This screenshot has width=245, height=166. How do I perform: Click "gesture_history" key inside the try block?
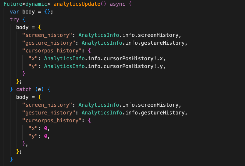click(x=49, y=43)
